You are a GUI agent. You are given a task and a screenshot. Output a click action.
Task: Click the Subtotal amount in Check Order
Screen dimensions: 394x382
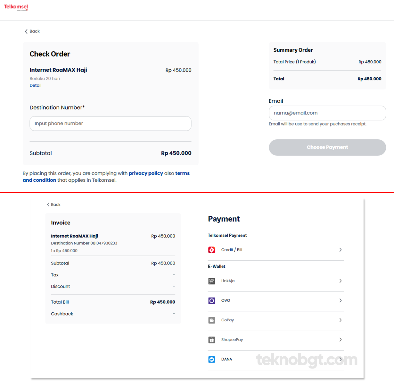[176, 153]
